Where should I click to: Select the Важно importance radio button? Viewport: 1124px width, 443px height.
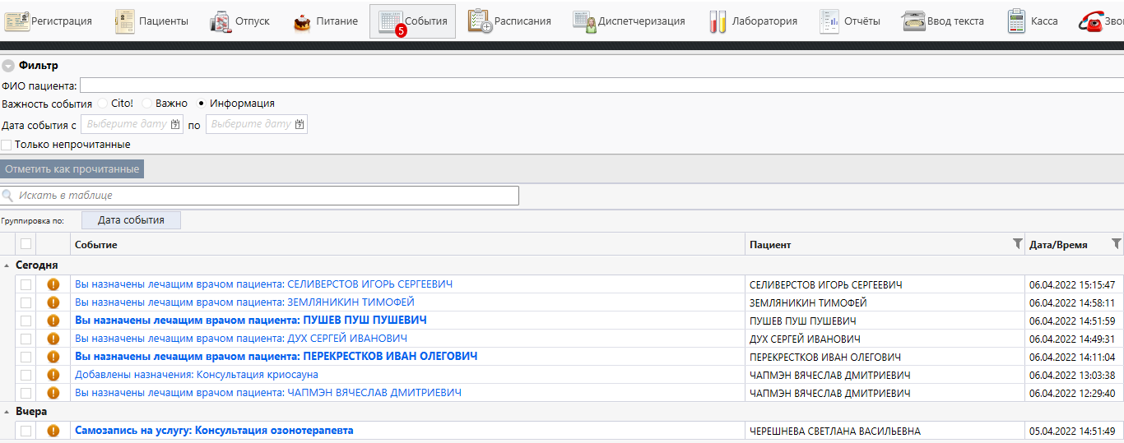click(146, 104)
